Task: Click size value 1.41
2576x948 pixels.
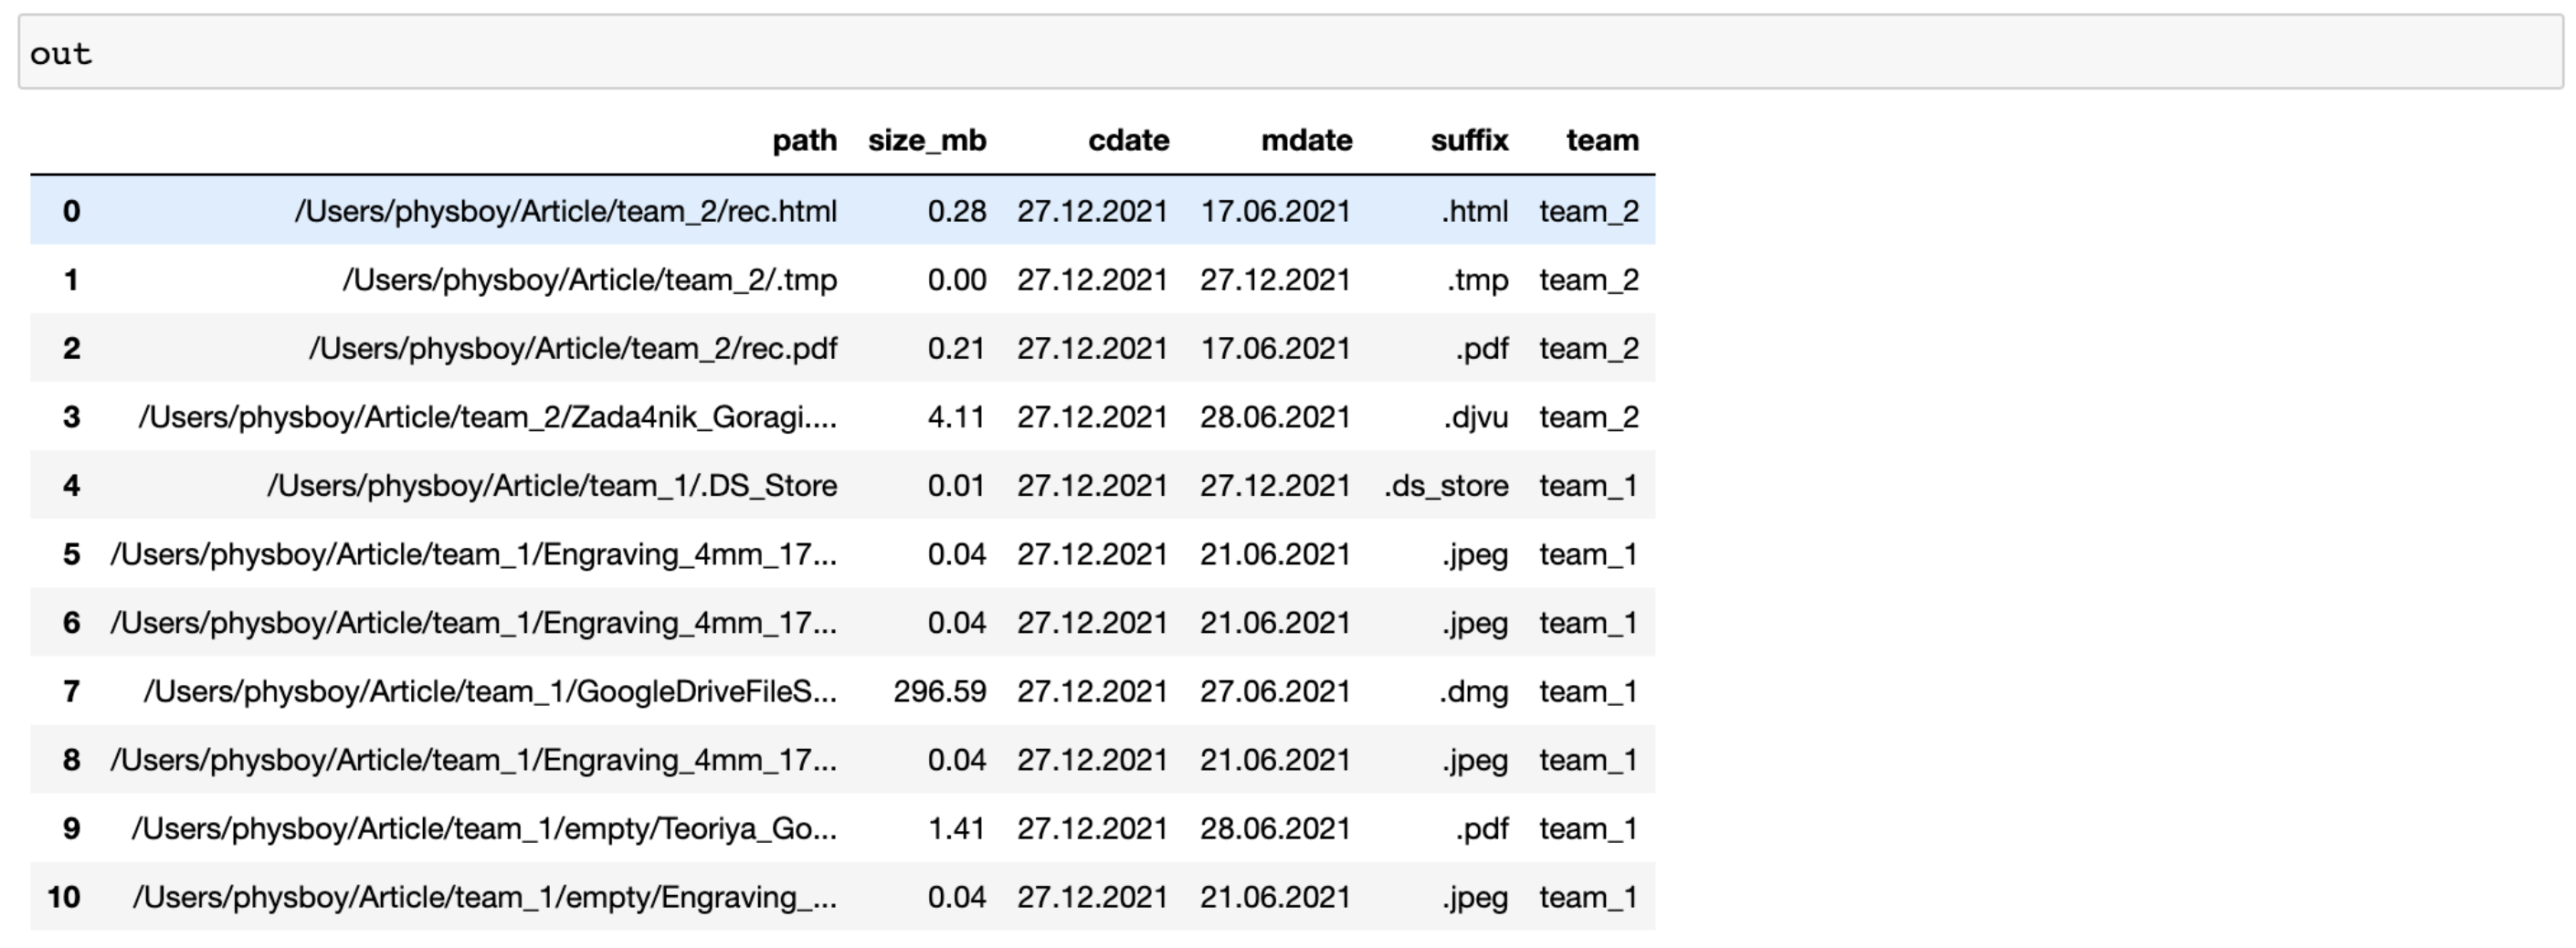Action: click(x=957, y=829)
